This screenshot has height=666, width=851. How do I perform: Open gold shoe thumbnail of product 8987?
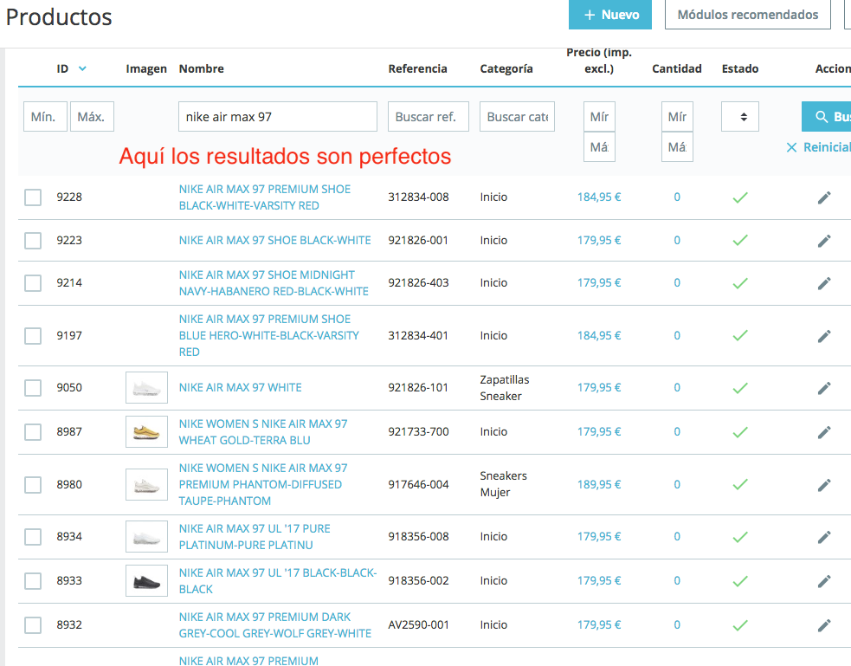tap(146, 432)
